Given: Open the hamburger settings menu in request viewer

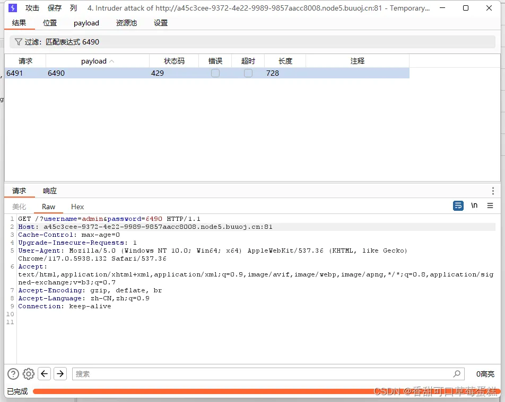Looking at the screenshot, I should 491,206.
